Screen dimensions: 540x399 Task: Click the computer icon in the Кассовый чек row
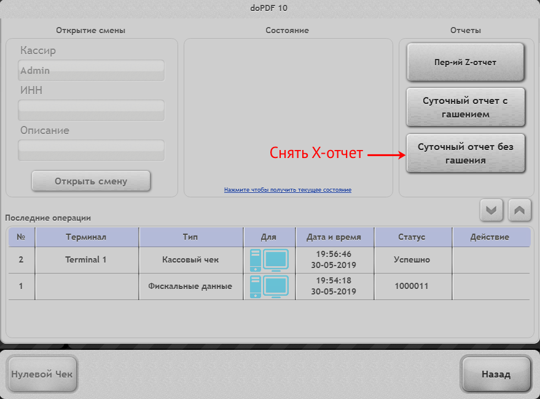coord(269,260)
